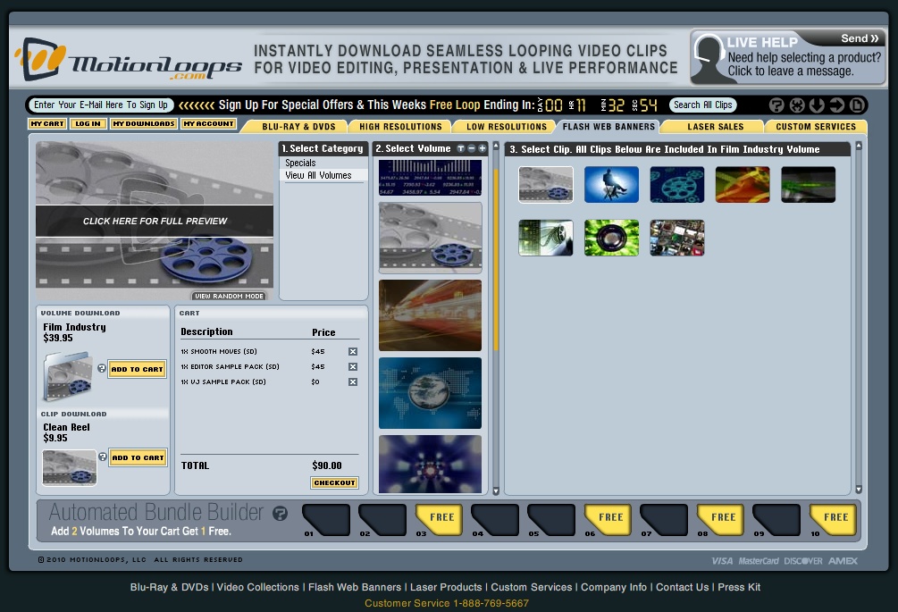The width and height of the screenshot is (898, 612).
Task: Remove Smooth Moves (SD) from cart
Action: [x=353, y=351]
